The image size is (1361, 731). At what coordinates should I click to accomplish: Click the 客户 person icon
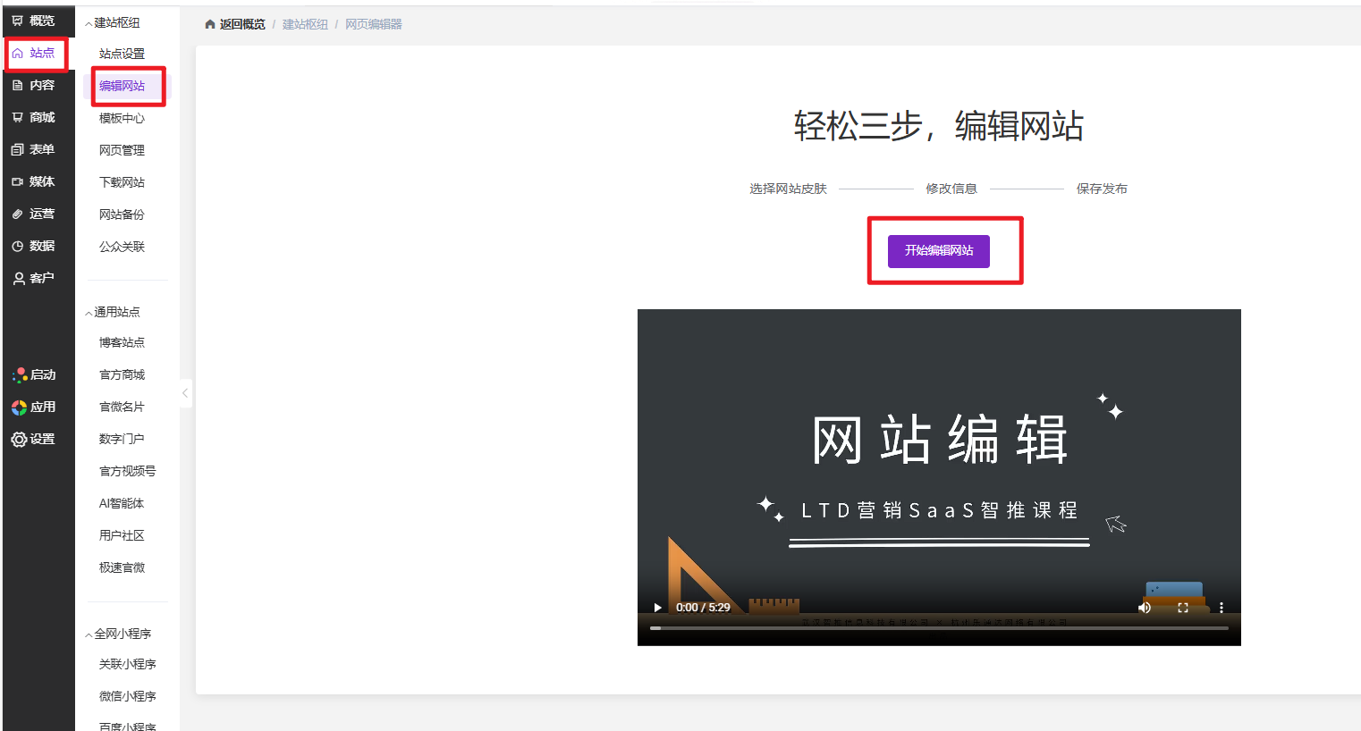click(x=18, y=279)
